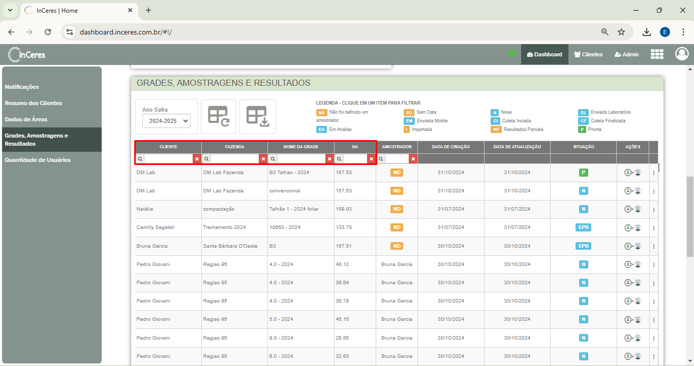The width and height of the screenshot is (694, 366).
Task: Click the InCeres logo
Action: click(27, 54)
